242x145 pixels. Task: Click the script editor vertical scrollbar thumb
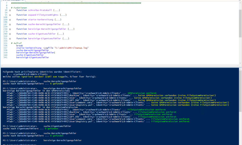[x=240, y=23]
